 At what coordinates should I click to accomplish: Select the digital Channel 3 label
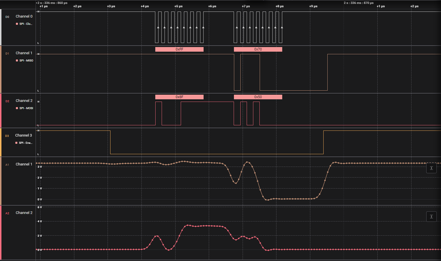tap(24, 135)
